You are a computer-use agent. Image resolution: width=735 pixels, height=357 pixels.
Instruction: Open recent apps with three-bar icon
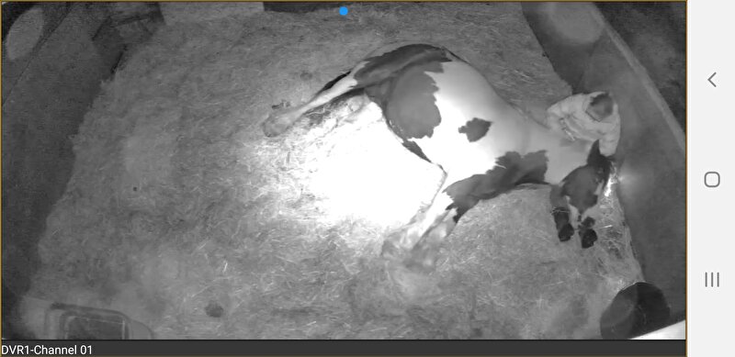coord(711,280)
